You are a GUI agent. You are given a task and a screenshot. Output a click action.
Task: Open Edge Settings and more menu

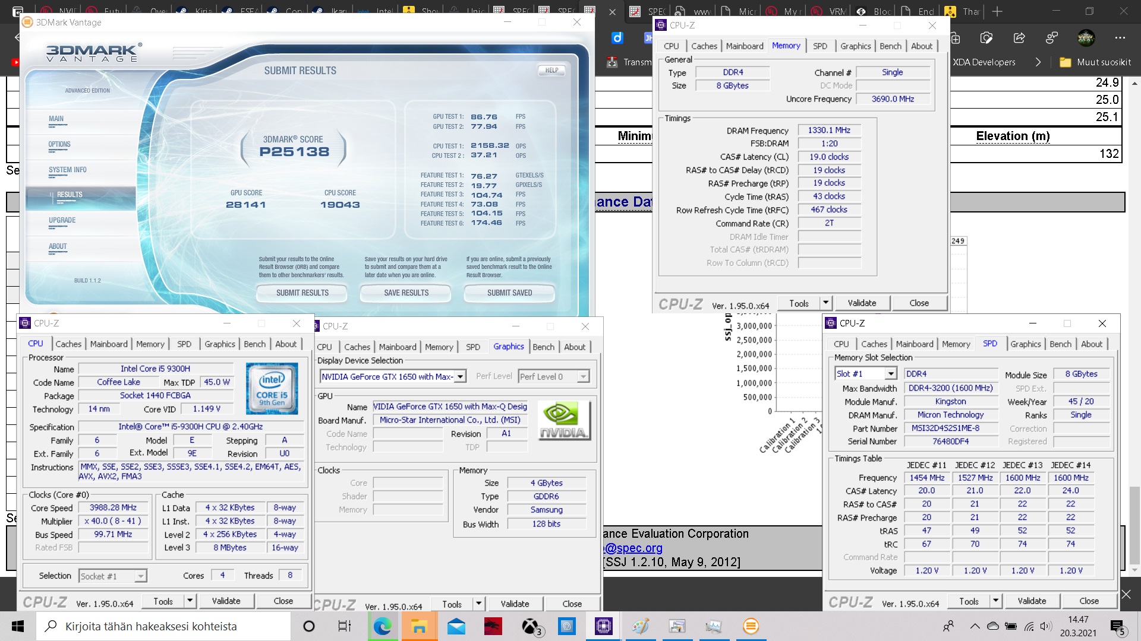tap(1120, 38)
